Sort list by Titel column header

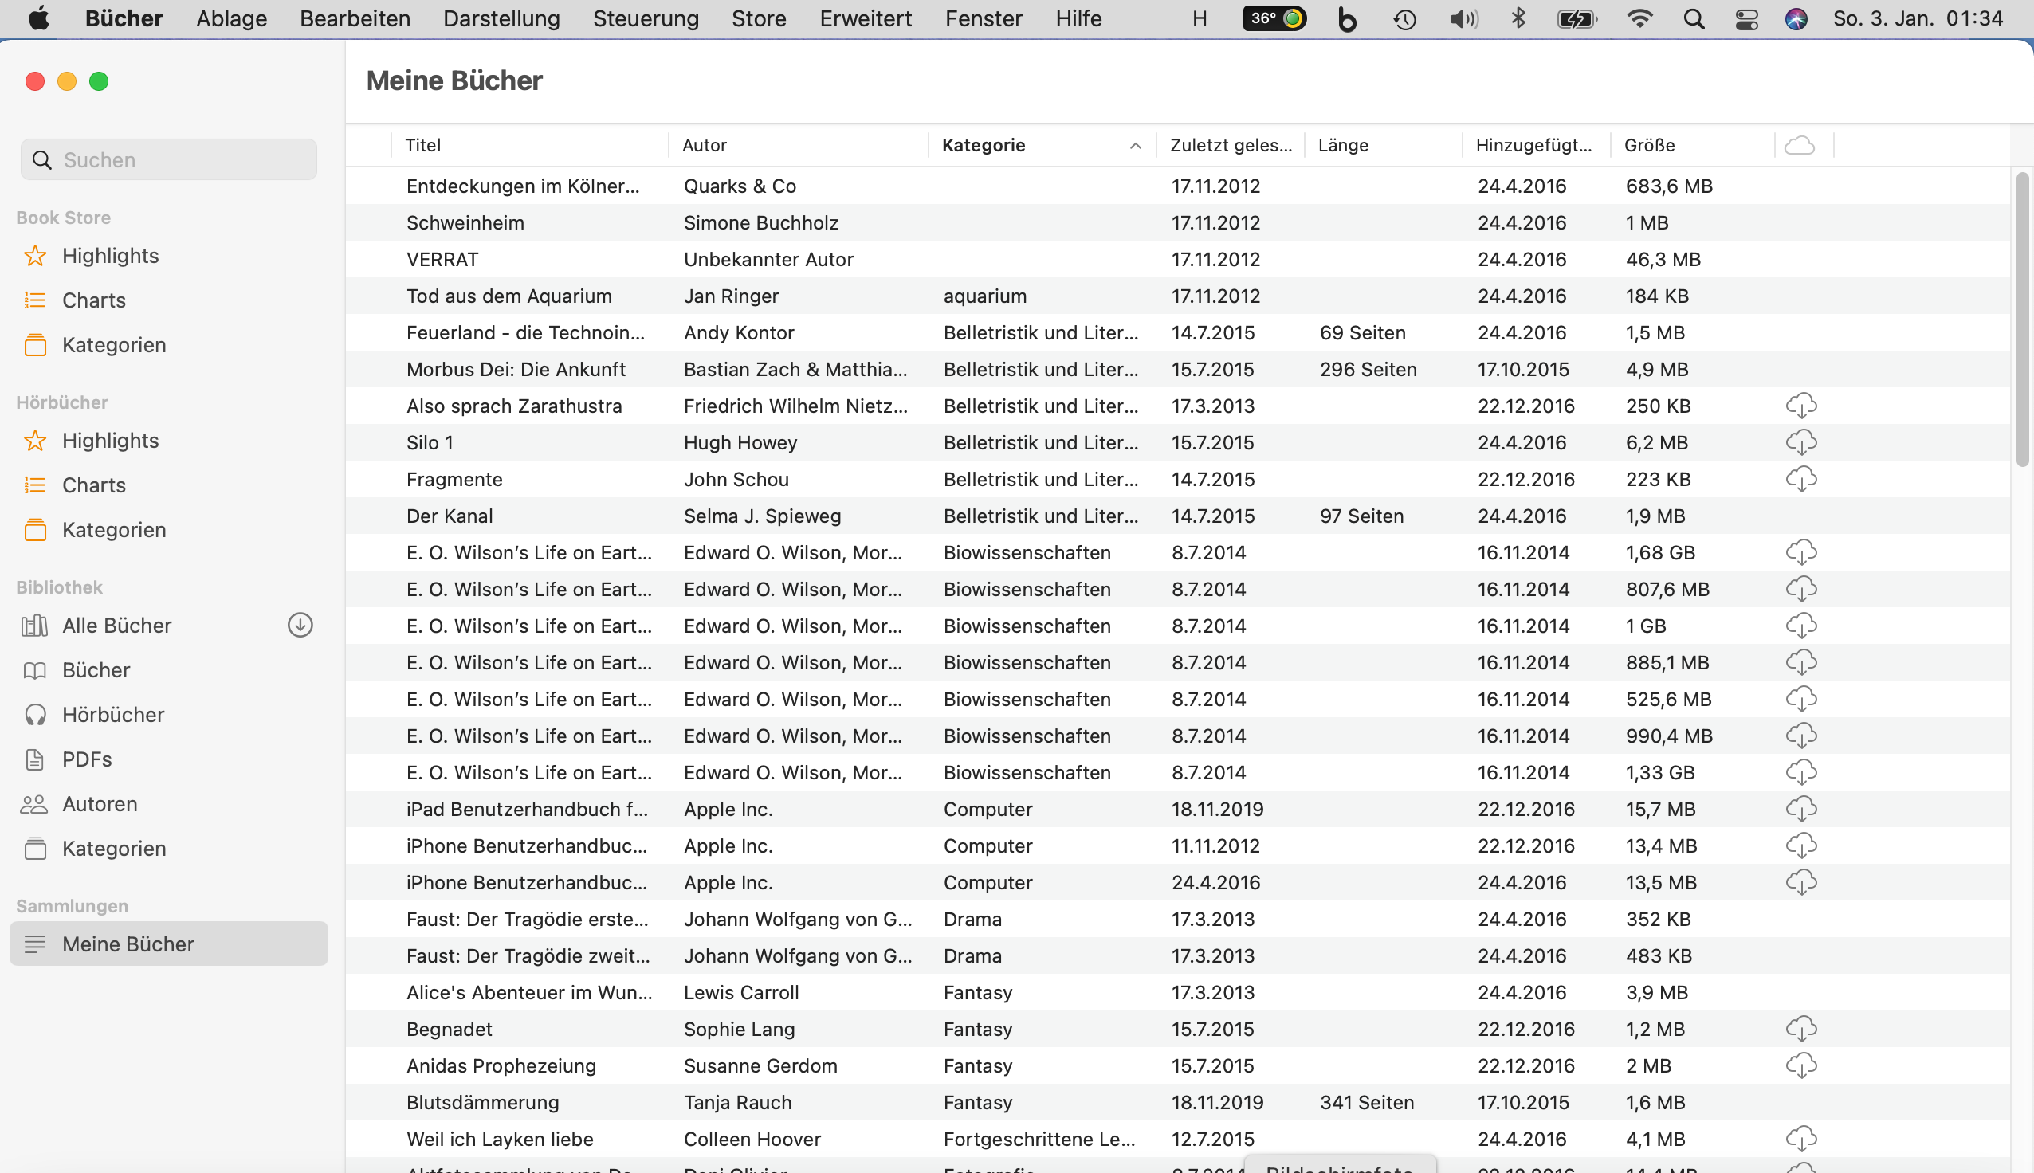[423, 145]
